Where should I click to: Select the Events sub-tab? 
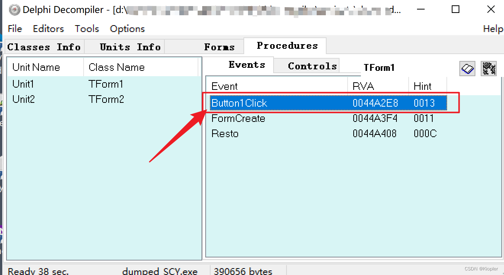click(x=247, y=65)
